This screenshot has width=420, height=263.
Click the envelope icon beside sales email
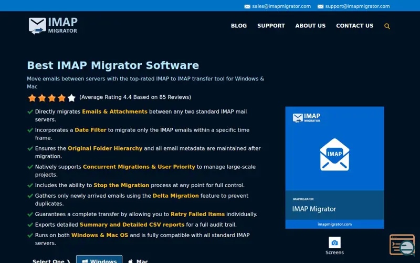[x=247, y=6]
